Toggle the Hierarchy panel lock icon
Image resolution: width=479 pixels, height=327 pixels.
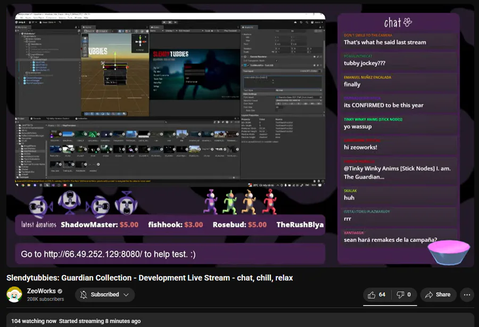tap(76, 27)
